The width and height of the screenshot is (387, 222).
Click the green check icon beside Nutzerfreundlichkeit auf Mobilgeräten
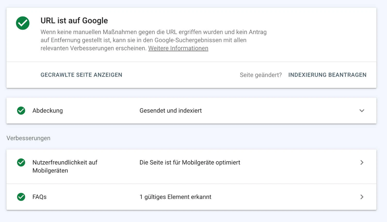(21, 162)
